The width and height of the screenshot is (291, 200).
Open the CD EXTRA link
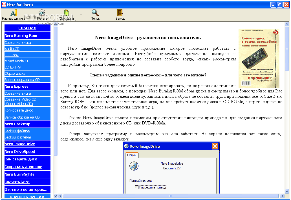tap(13, 67)
